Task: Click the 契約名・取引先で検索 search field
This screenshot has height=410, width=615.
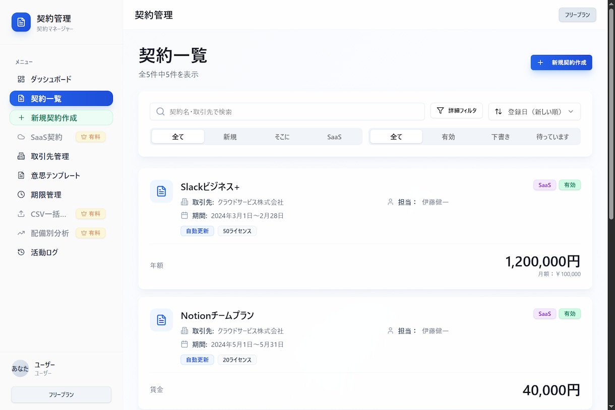Action: point(287,111)
